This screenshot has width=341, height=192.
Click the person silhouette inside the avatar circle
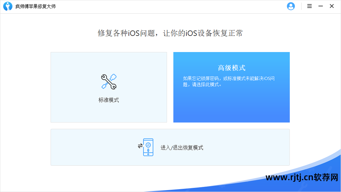[x=291, y=6]
